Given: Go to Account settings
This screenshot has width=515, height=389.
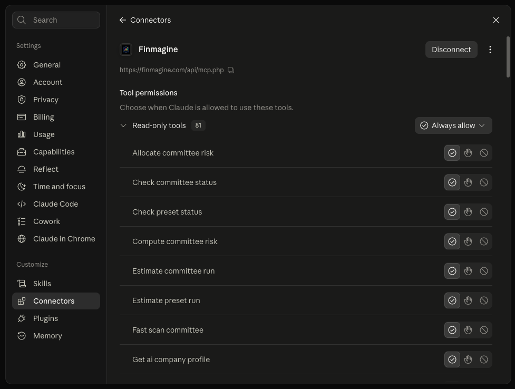Looking at the screenshot, I should click(x=56, y=82).
